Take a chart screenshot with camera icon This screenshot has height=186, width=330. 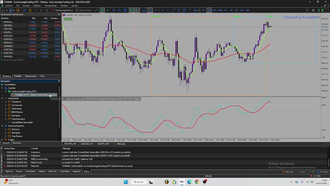tap(144, 10)
